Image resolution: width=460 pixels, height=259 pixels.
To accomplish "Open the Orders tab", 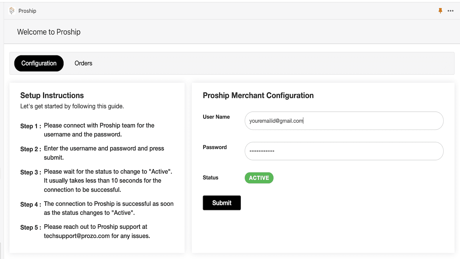I will click(83, 63).
